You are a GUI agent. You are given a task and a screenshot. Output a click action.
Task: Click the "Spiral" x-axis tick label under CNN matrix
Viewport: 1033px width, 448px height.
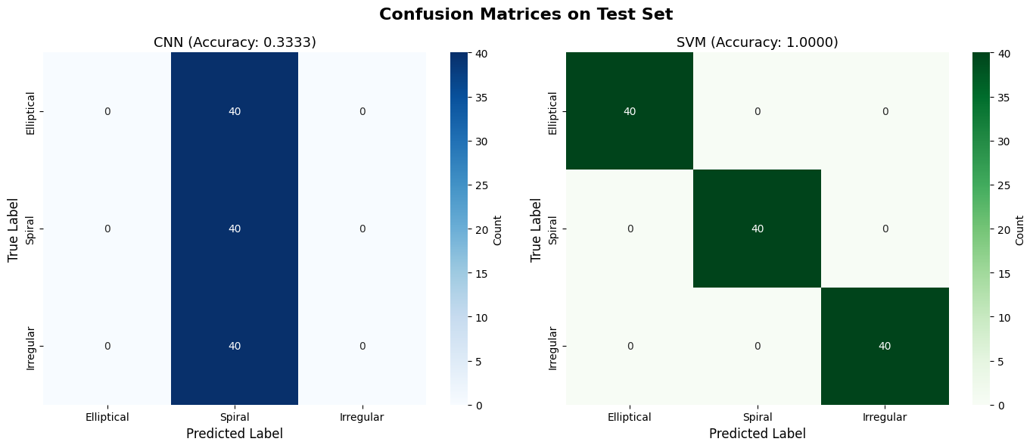point(235,417)
